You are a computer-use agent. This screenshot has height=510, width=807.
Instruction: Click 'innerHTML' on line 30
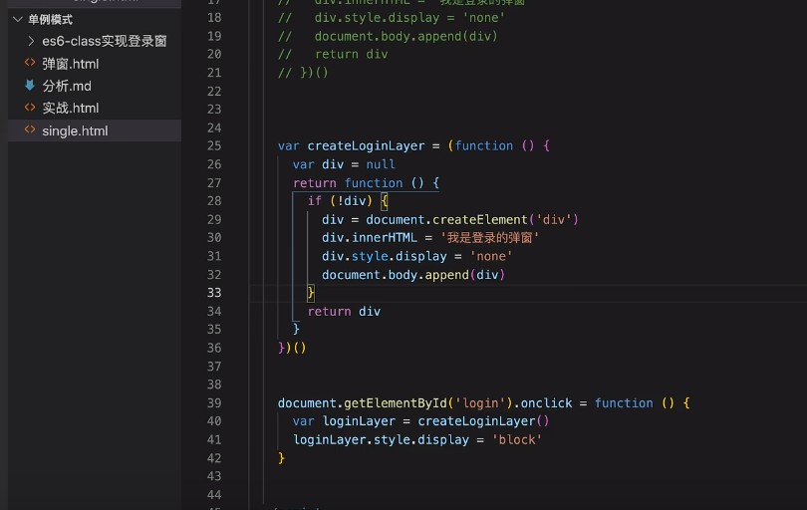click(385, 238)
